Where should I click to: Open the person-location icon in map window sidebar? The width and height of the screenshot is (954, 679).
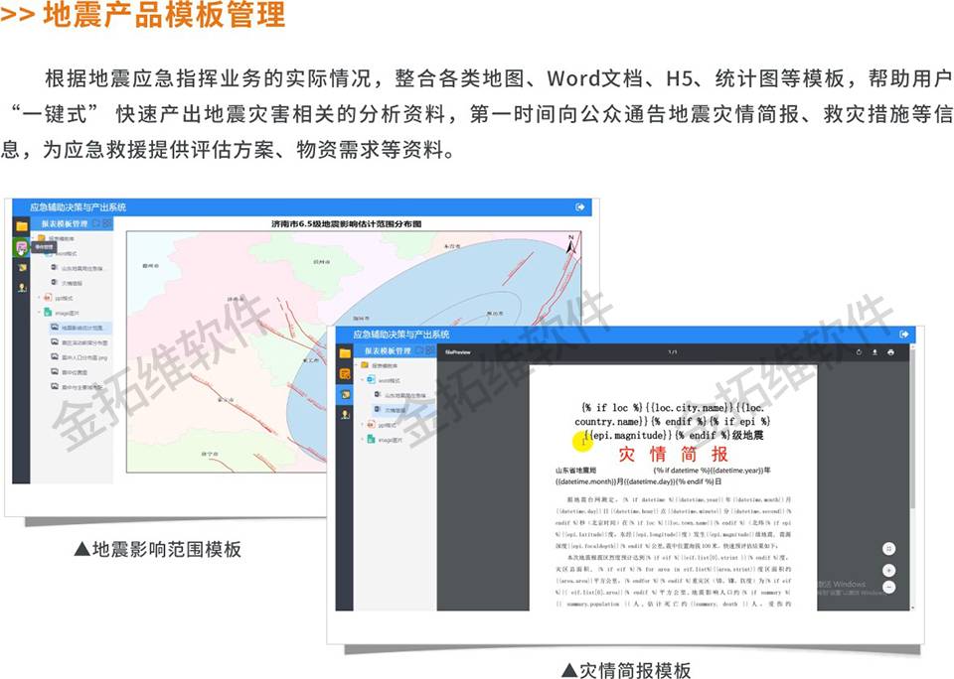(22, 287)
